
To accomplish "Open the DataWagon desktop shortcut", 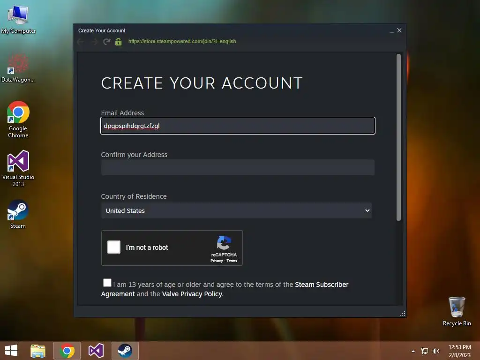I will click(18, 68).
